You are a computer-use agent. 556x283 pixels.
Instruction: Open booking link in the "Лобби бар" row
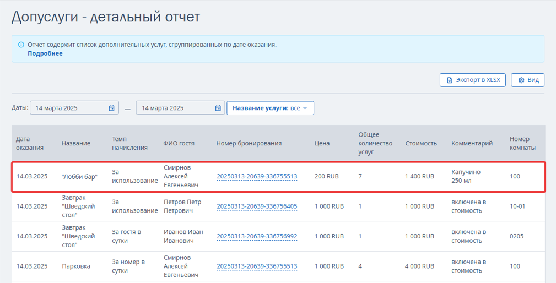tap(257, 176)
